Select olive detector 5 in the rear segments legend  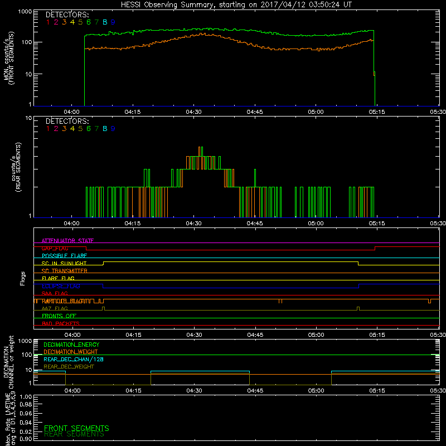[80, 129]
